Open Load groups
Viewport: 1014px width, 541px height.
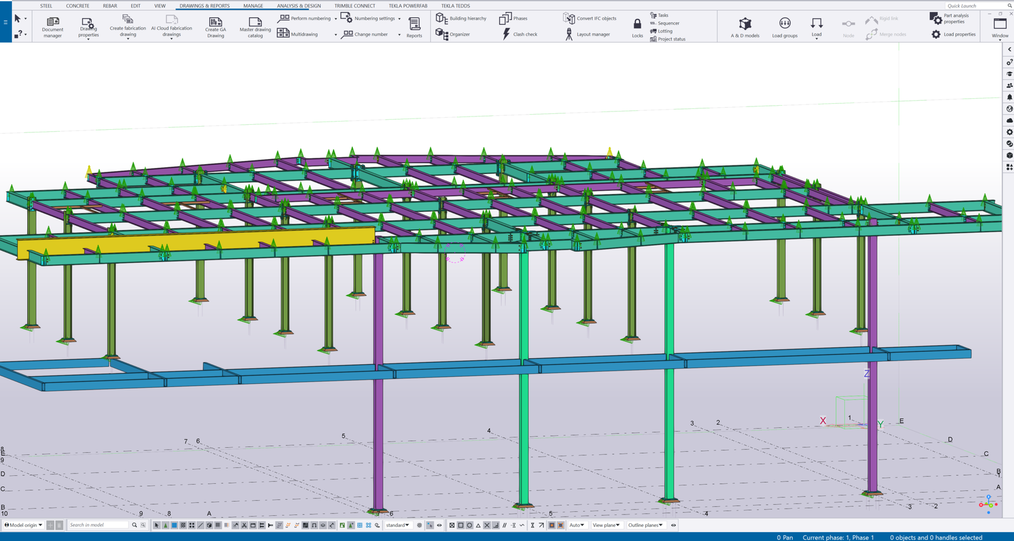click(785, 27)
